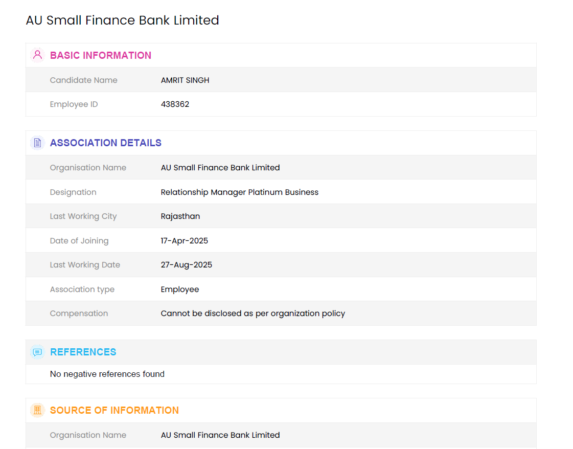Click the Relationship Manager Platinum Business designation
This screenshot has height=449, width=573.
(x=240, y=192)
